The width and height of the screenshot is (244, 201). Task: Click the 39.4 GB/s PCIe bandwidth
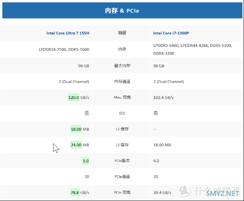pyautogui.click(x=162, y=193)
